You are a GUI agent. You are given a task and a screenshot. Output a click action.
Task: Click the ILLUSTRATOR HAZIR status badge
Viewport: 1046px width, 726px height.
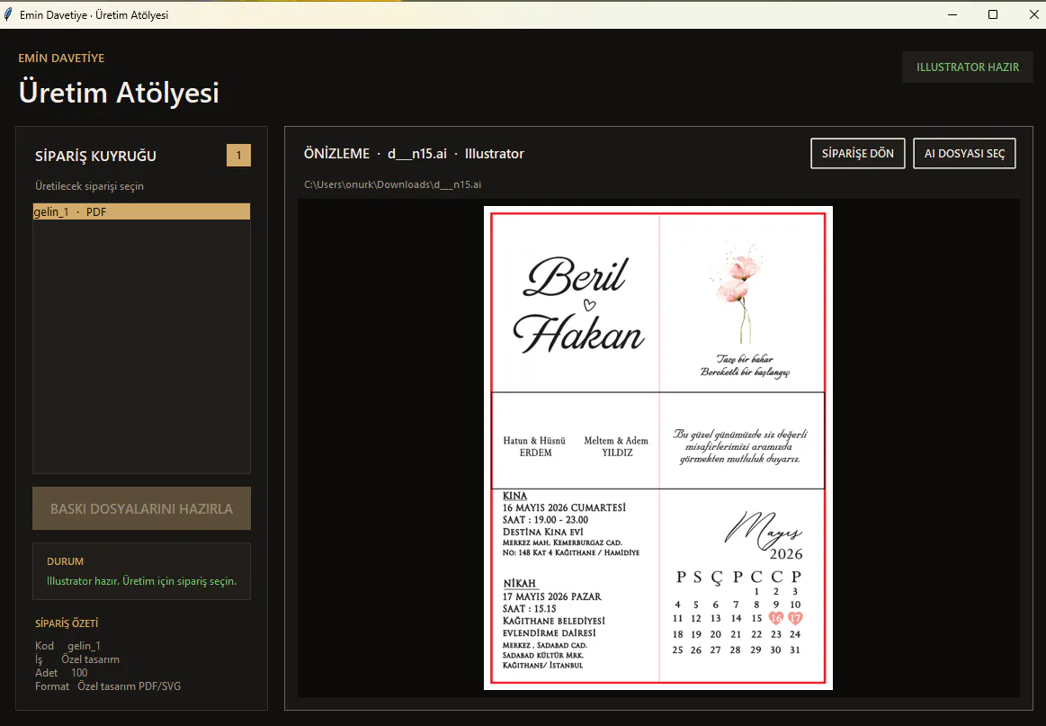[967, 67]
